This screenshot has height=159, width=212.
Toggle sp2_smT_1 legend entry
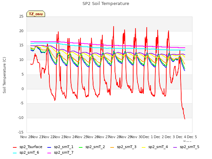pyautogui.click(x=60, y=147)
